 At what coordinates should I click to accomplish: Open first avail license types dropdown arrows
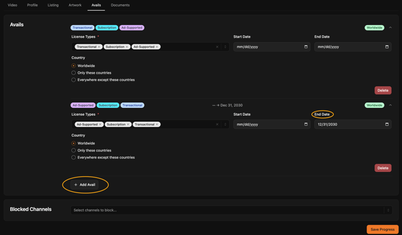(226, 47)
